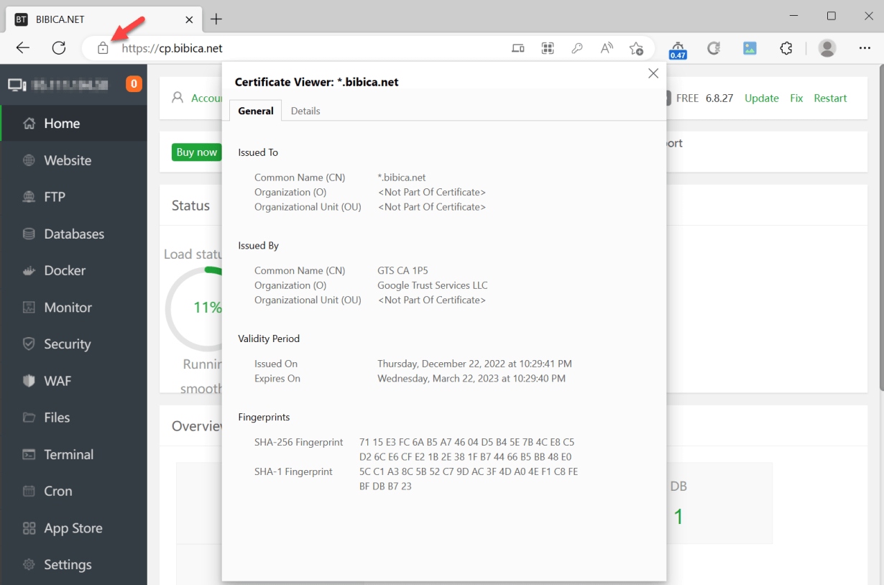Add page to favorites star icon

(x=636, y=48)
